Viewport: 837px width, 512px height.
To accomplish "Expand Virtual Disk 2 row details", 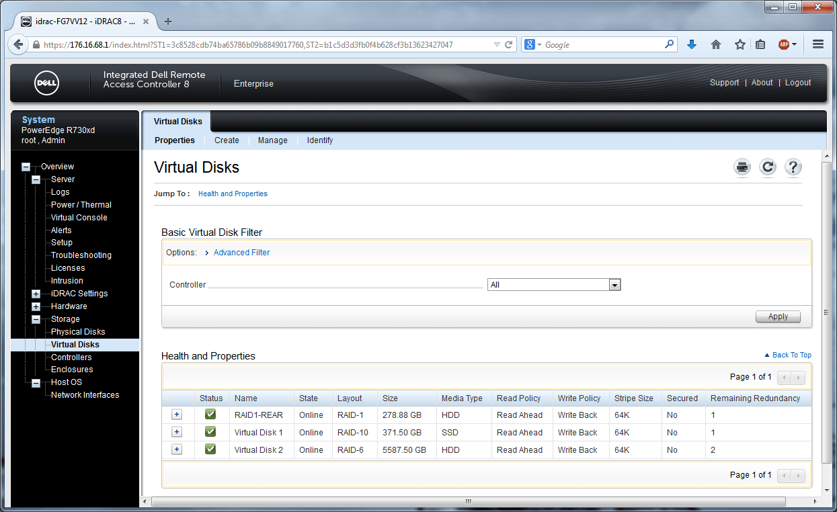I will (x=177, y=450).
